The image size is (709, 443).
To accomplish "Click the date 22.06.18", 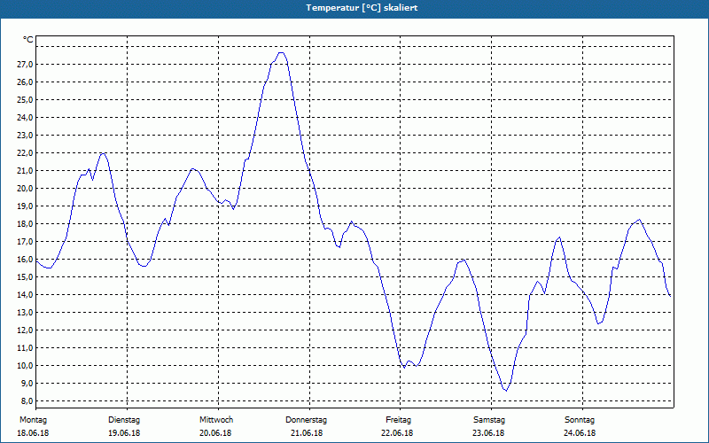I will [x=397, y=433].
